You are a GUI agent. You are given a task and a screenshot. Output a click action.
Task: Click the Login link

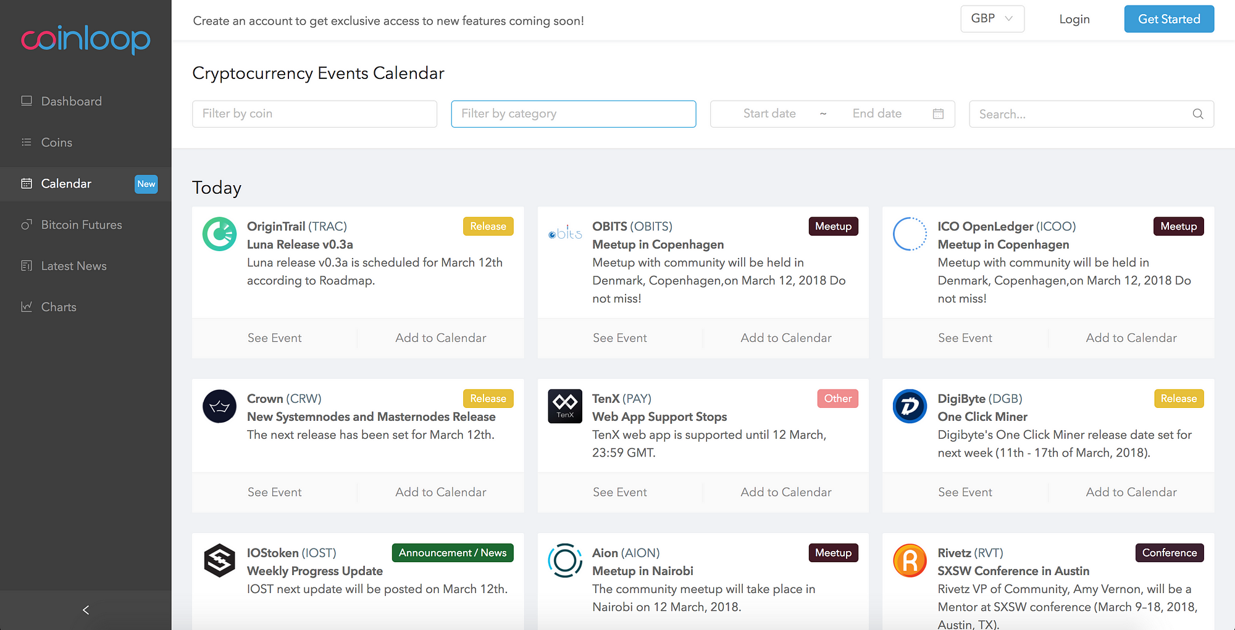[1074, 19]
